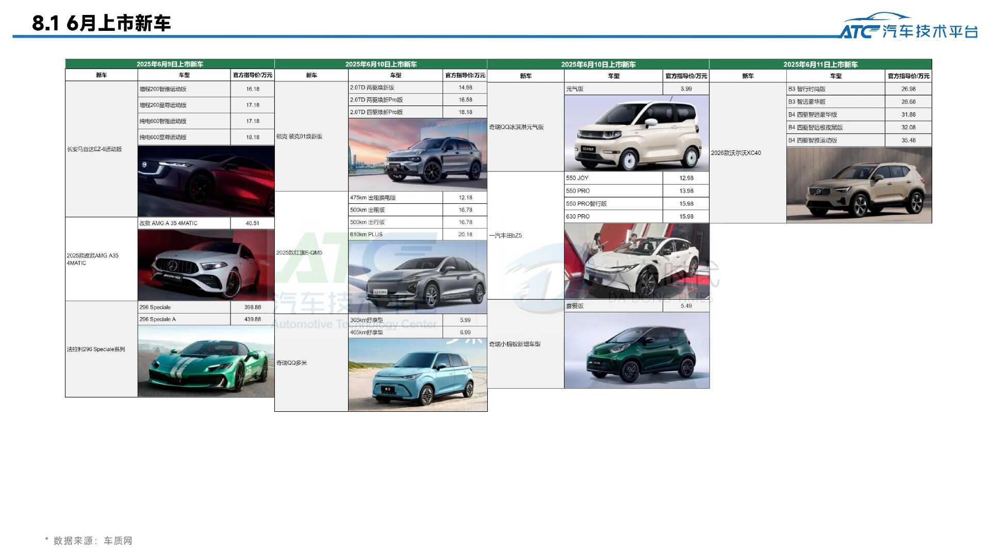Viewport: 990px width, 556px height.
Task: Open the beige Volvo XC40 photo
Action: click(859, 185)
